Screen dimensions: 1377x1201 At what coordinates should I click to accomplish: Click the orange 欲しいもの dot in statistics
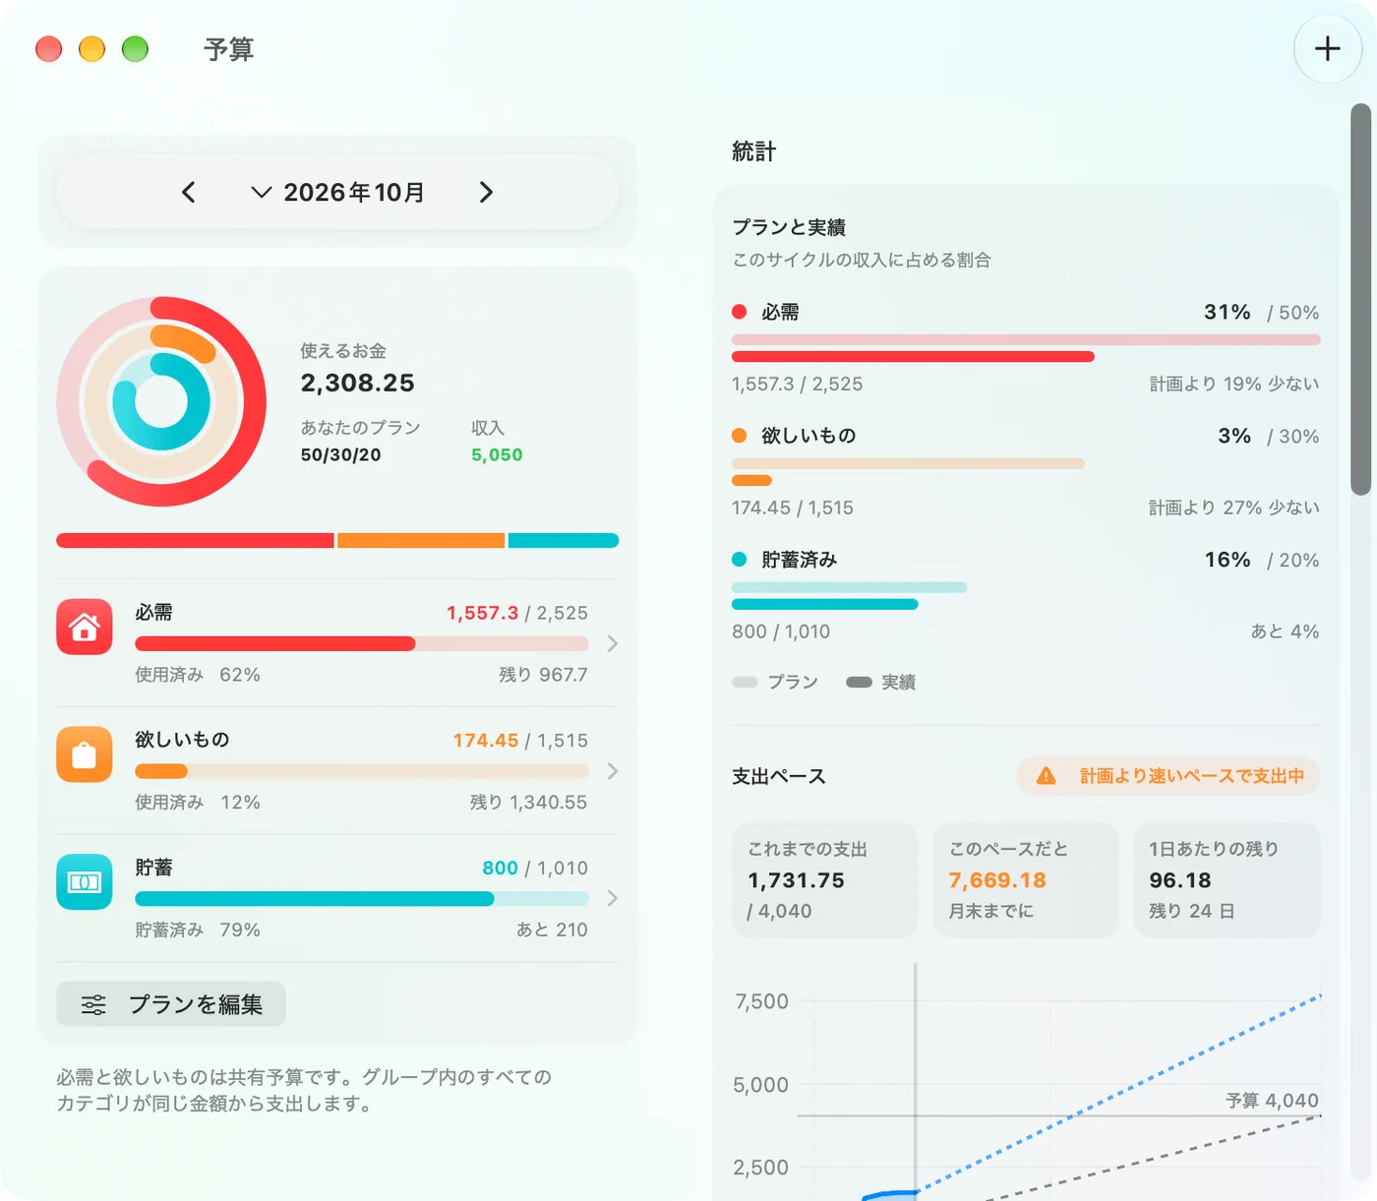740,436
